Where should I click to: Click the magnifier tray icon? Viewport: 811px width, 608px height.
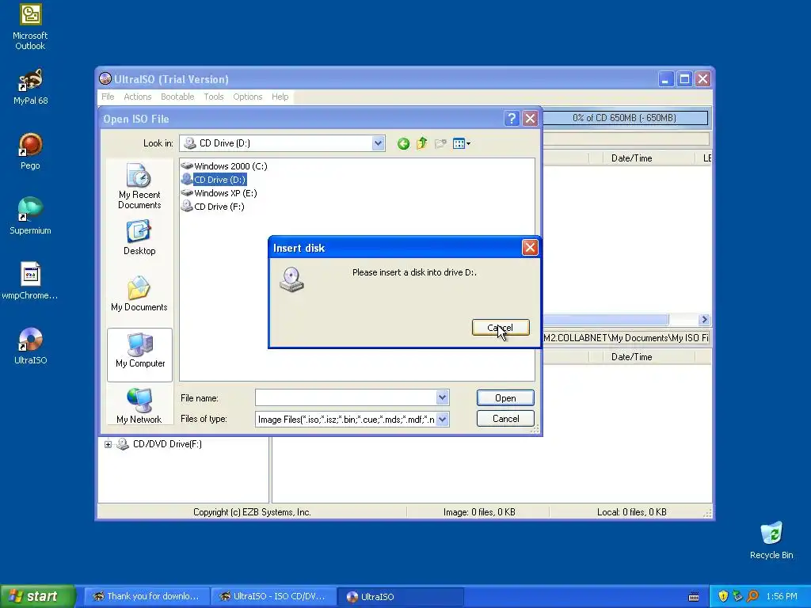coord(752,597)
